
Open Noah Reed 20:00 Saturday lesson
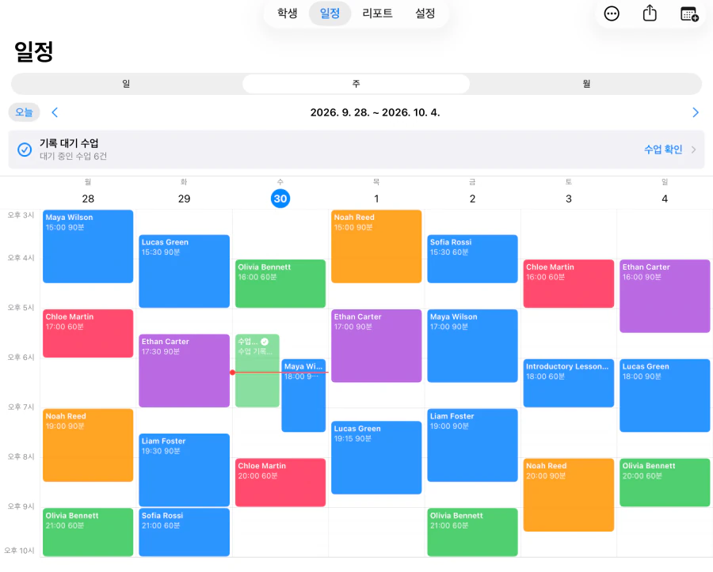click(x=568, y=494)
